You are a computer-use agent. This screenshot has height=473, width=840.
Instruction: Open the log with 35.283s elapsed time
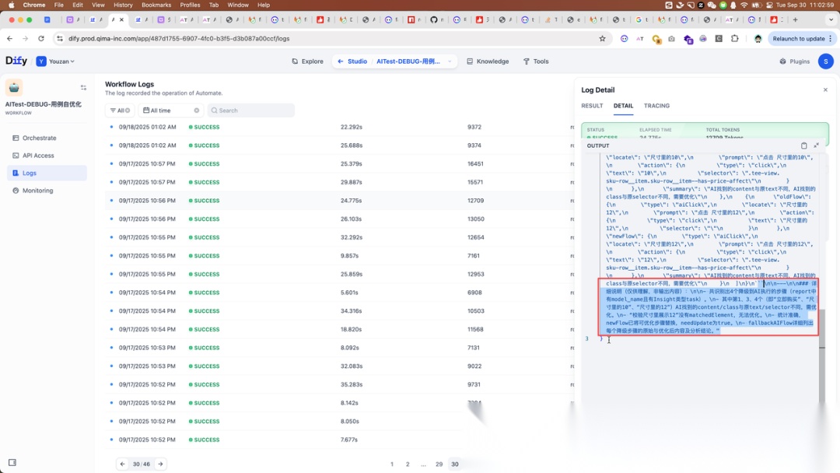click(340, 384)
